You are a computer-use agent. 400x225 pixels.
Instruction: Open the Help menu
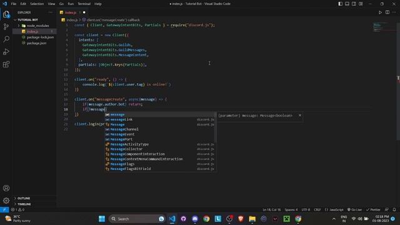click(x=98, y=4)
